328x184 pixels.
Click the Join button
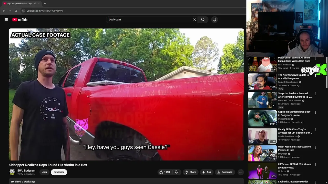[45, 172]
